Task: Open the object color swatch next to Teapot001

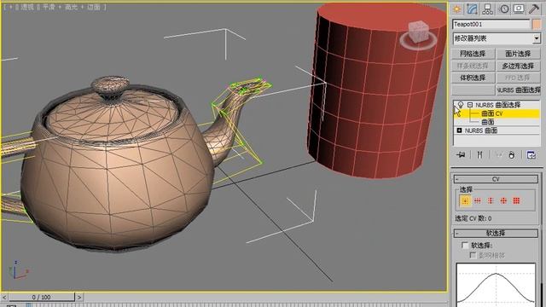Action: [x=537, y=25]
